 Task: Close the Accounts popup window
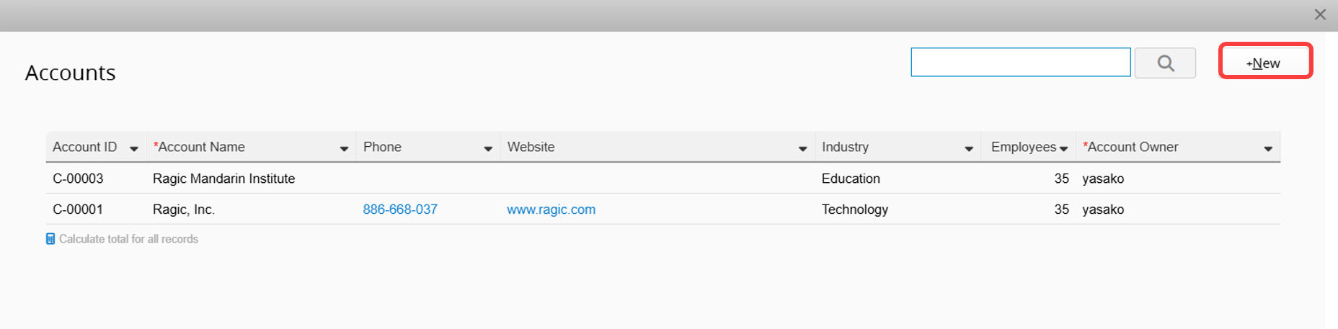1320,14
